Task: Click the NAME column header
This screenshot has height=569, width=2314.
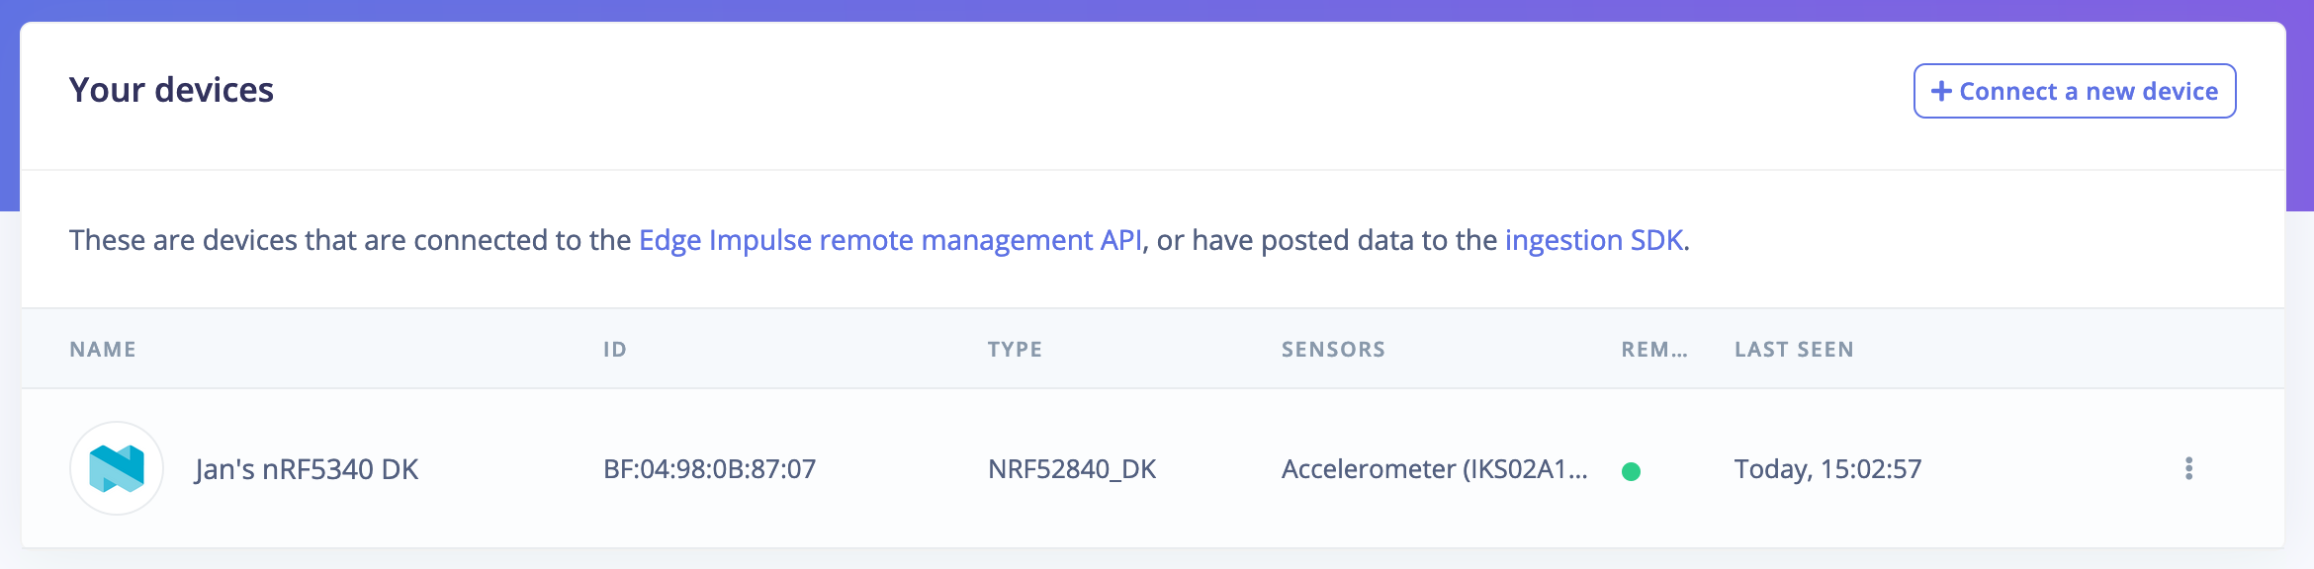Action: [103, 349]
